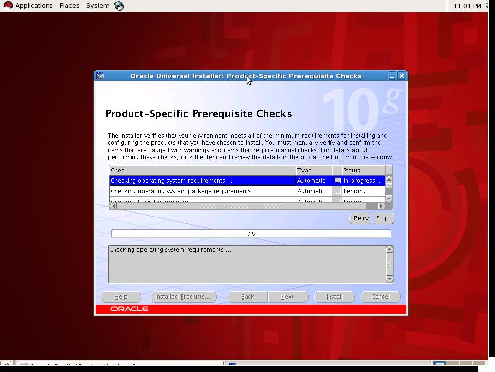Click the Help button

pos(121,297)
